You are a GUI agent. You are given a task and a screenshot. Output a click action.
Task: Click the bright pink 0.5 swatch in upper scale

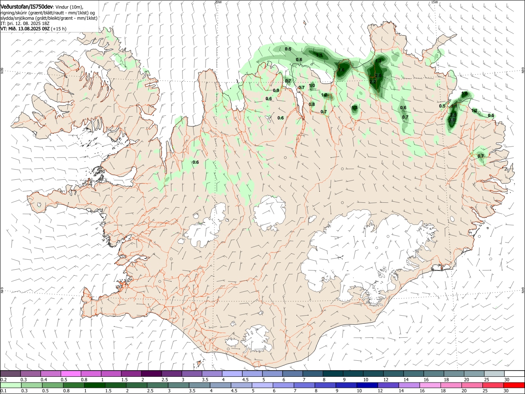pos(71,373)
